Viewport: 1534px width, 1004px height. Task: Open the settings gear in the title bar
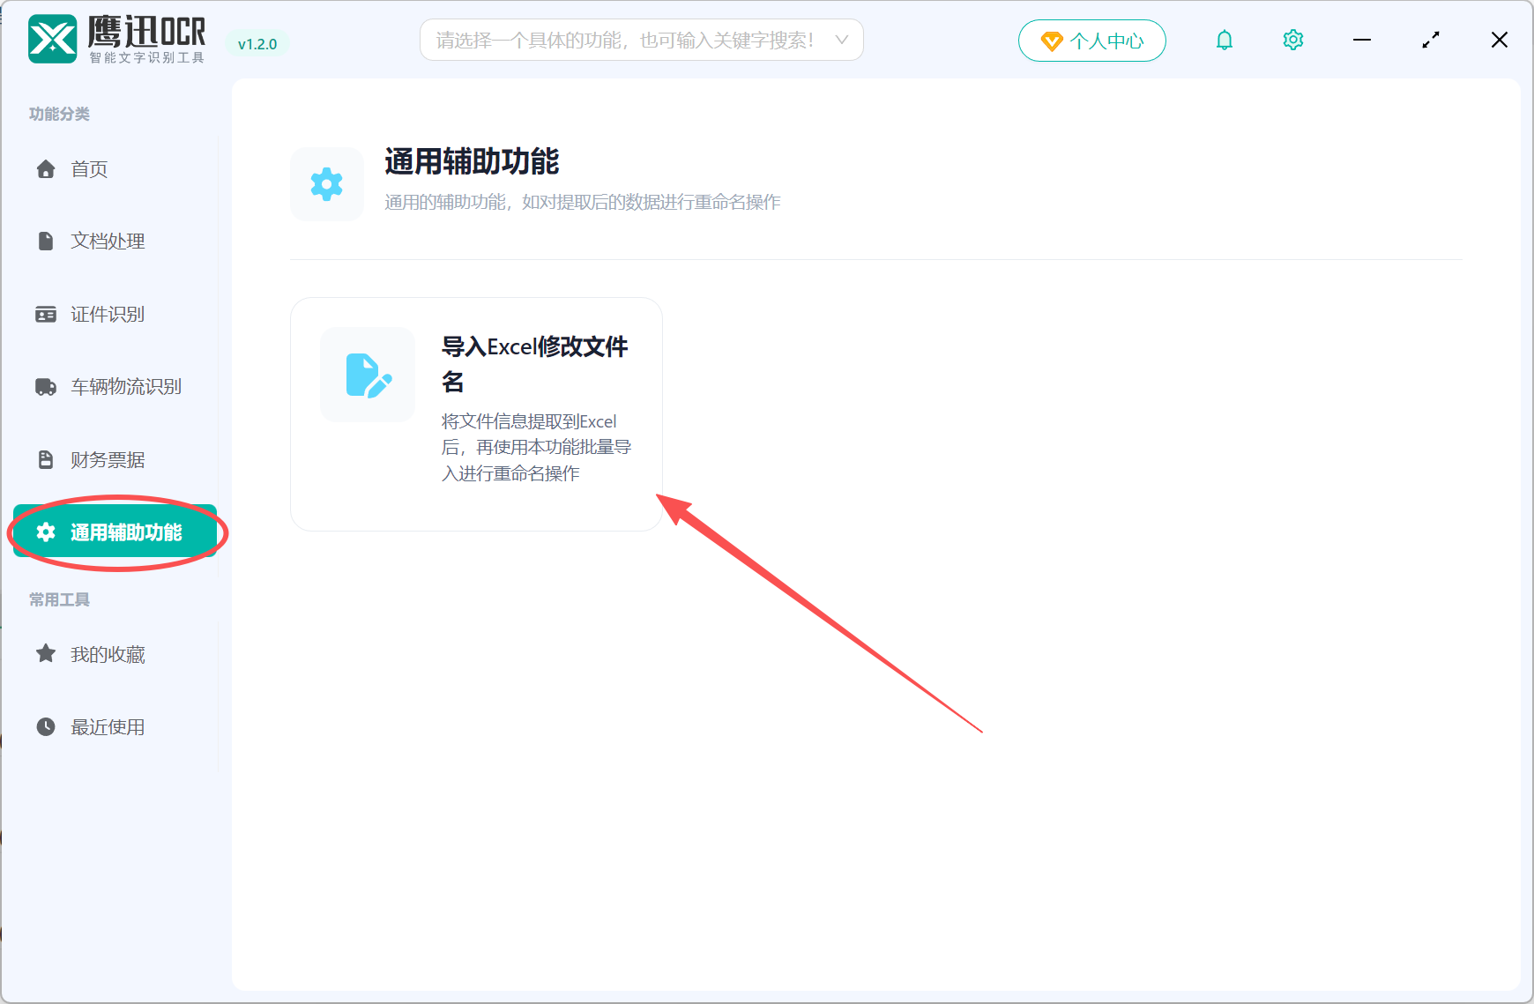[x=1292, y=39]
